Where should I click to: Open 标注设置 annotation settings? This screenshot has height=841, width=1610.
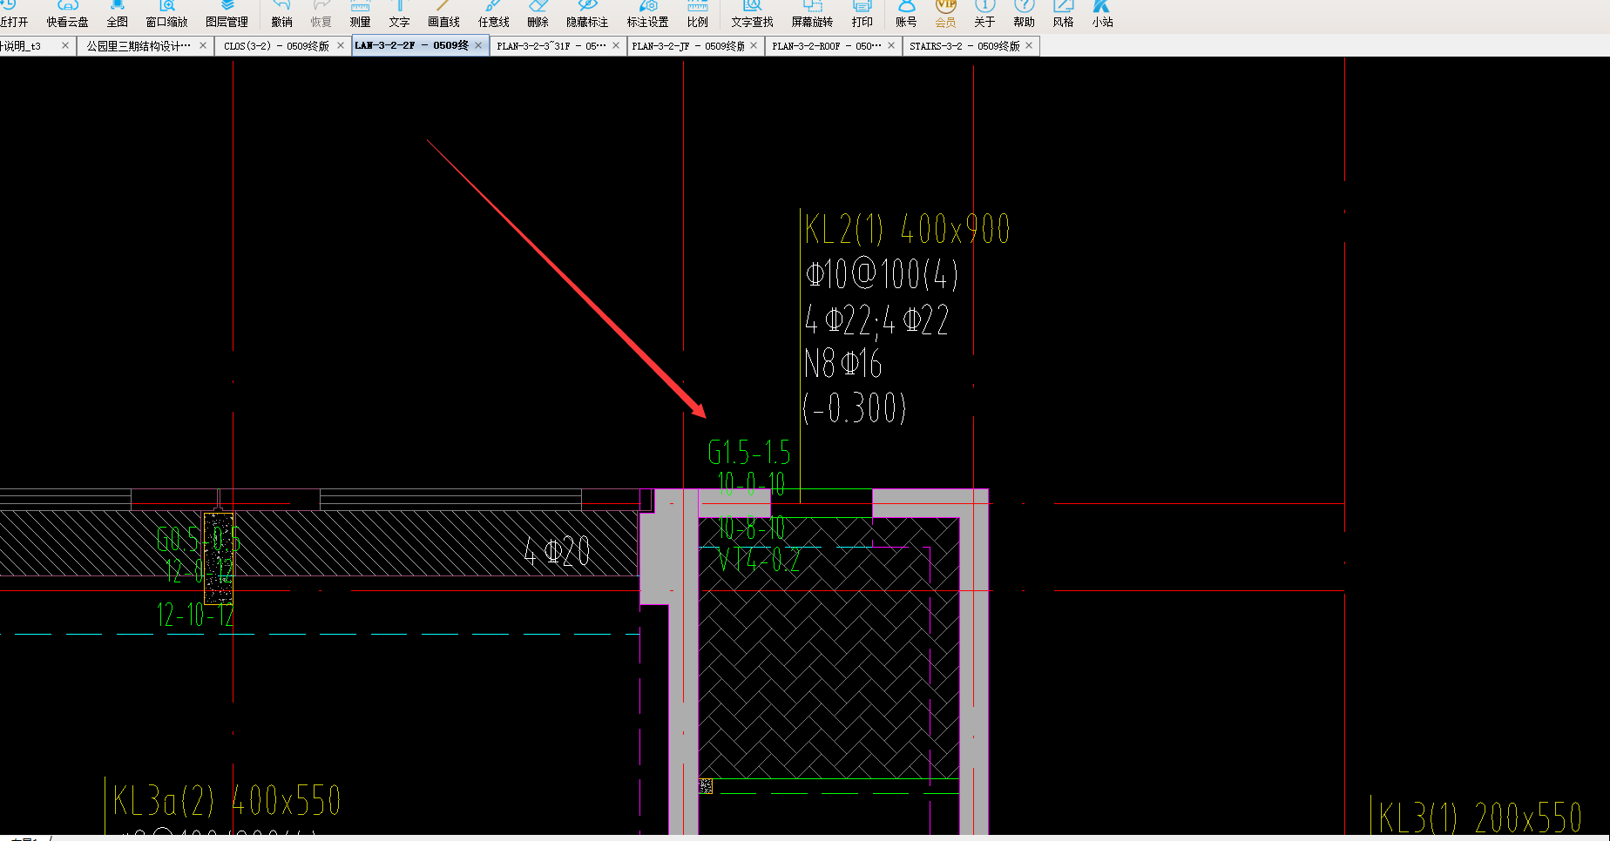[647, 14]
